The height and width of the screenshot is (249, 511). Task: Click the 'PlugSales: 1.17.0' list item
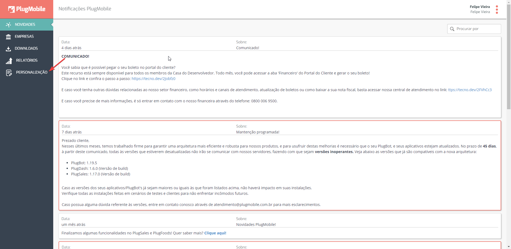tap(100, 174)
